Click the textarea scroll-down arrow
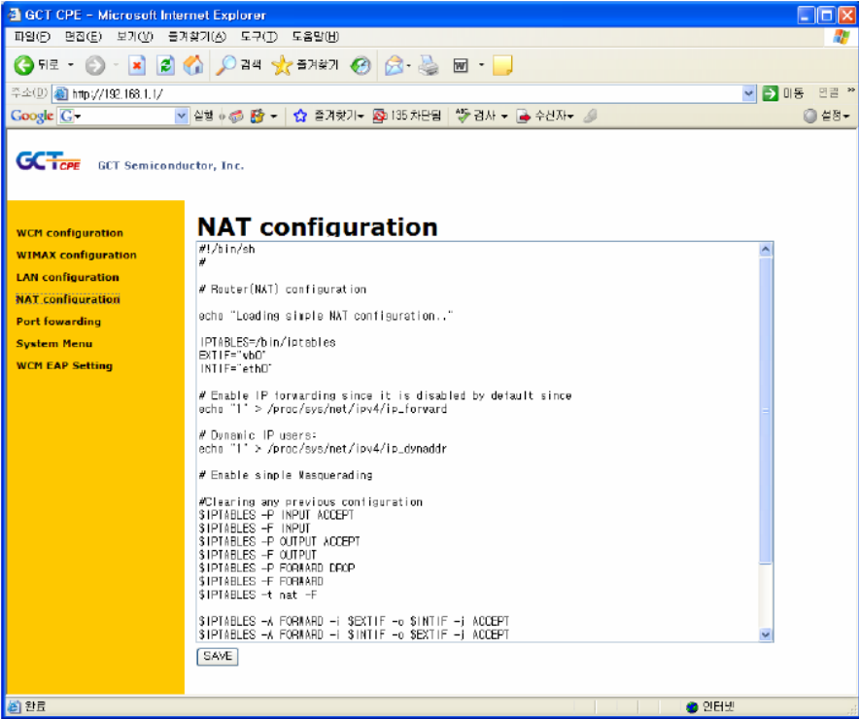 pyautogui.click(x=766, y=634)
